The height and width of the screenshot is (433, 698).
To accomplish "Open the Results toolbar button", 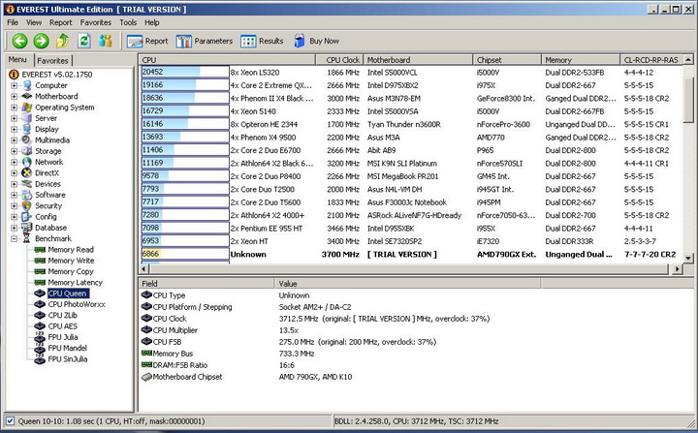I will pos(262,41).
